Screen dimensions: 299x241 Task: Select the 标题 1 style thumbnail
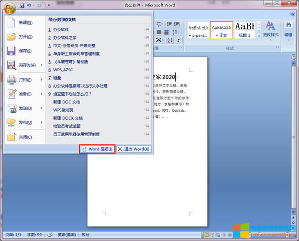245,30
